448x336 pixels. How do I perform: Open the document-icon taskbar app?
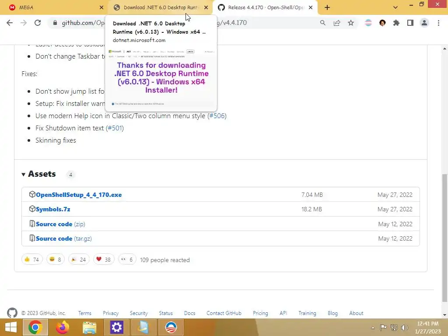point(143,327)
